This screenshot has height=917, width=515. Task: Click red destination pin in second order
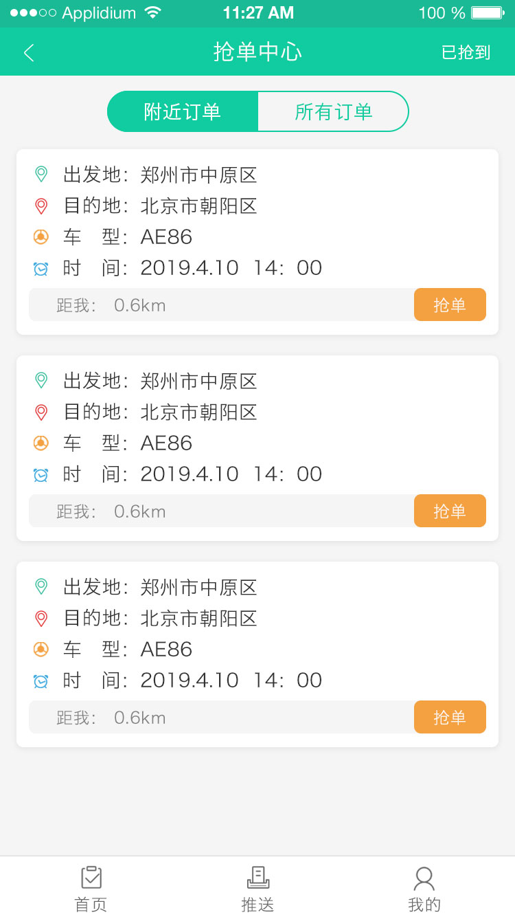pyautogui.click(x=41, y=412)
